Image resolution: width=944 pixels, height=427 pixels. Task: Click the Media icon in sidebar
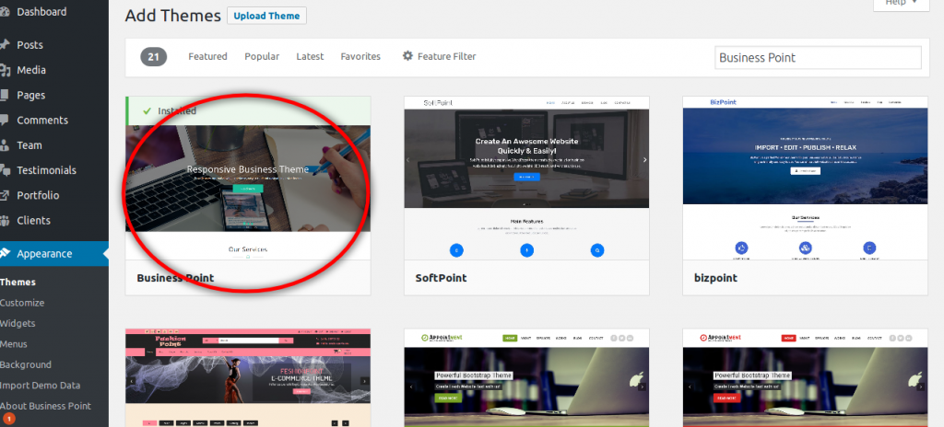[x=5, y=70]
